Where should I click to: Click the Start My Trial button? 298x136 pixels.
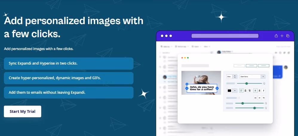pyautogui.click(x=22, y=111)
